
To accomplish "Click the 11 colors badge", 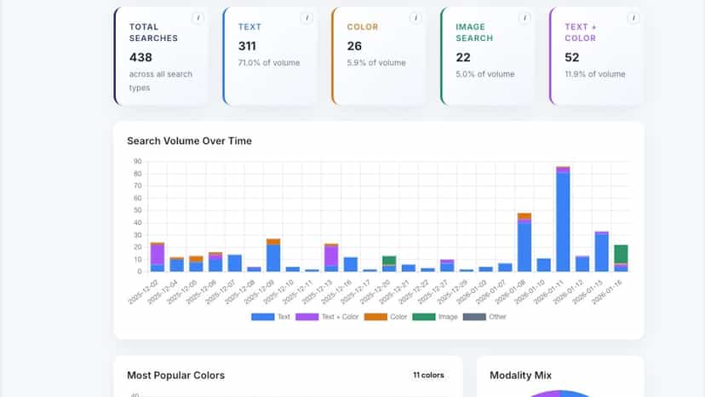I will pyautogui.click(x=428, y=375).
